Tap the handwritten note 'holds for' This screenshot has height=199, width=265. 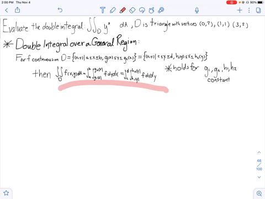coord(186,67)
